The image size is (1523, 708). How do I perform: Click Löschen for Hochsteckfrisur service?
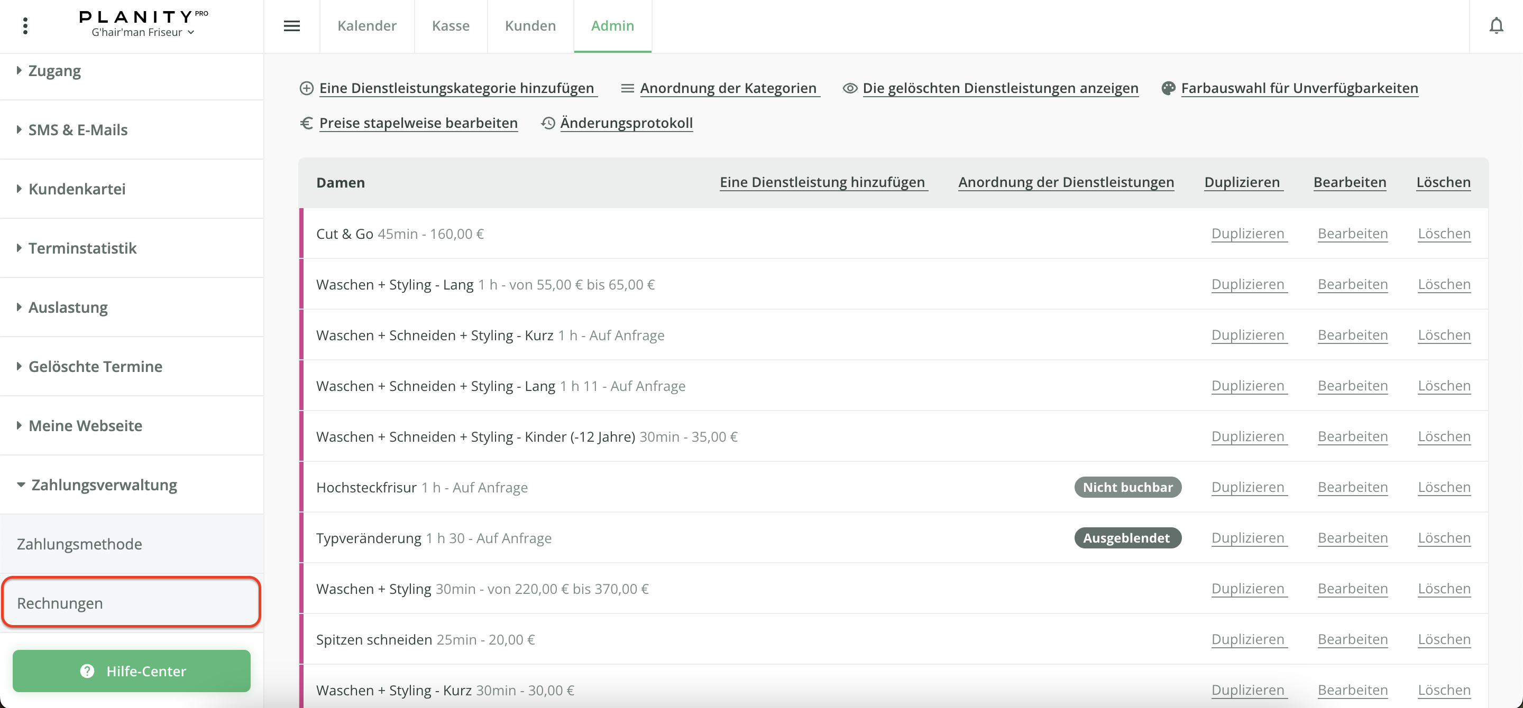point(1444,487)
